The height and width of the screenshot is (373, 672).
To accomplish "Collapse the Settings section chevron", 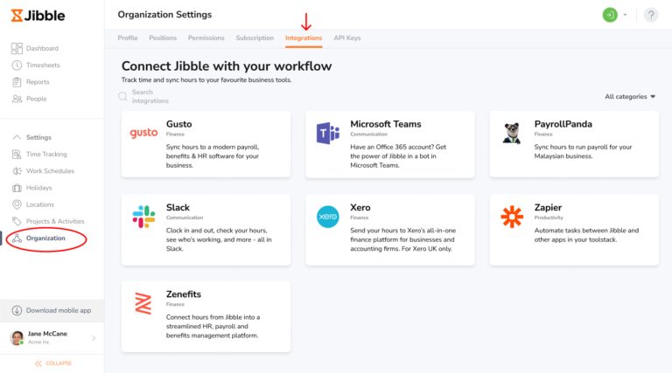I will coord(17,137).
